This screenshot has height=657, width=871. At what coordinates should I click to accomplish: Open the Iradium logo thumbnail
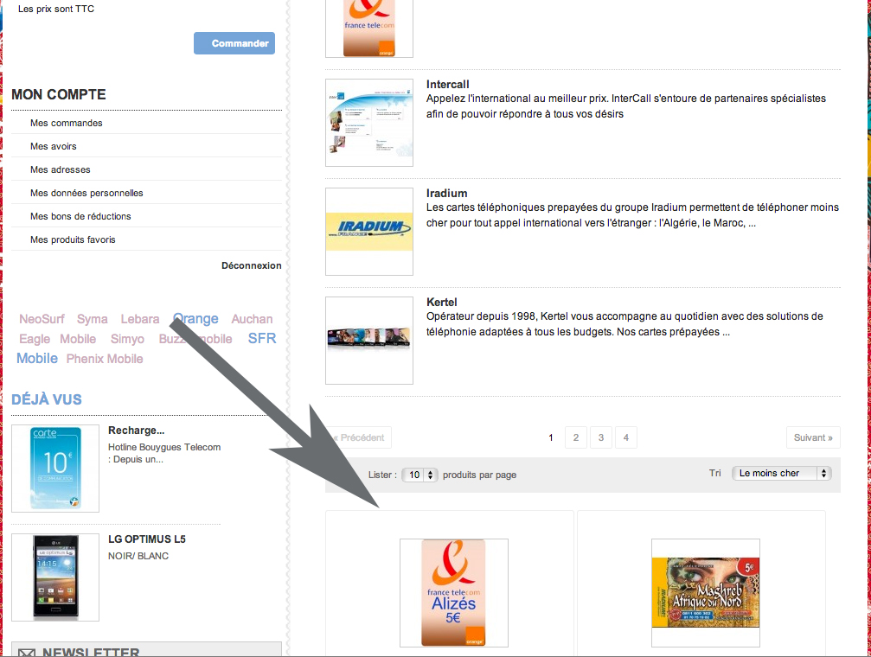point(368,231)
